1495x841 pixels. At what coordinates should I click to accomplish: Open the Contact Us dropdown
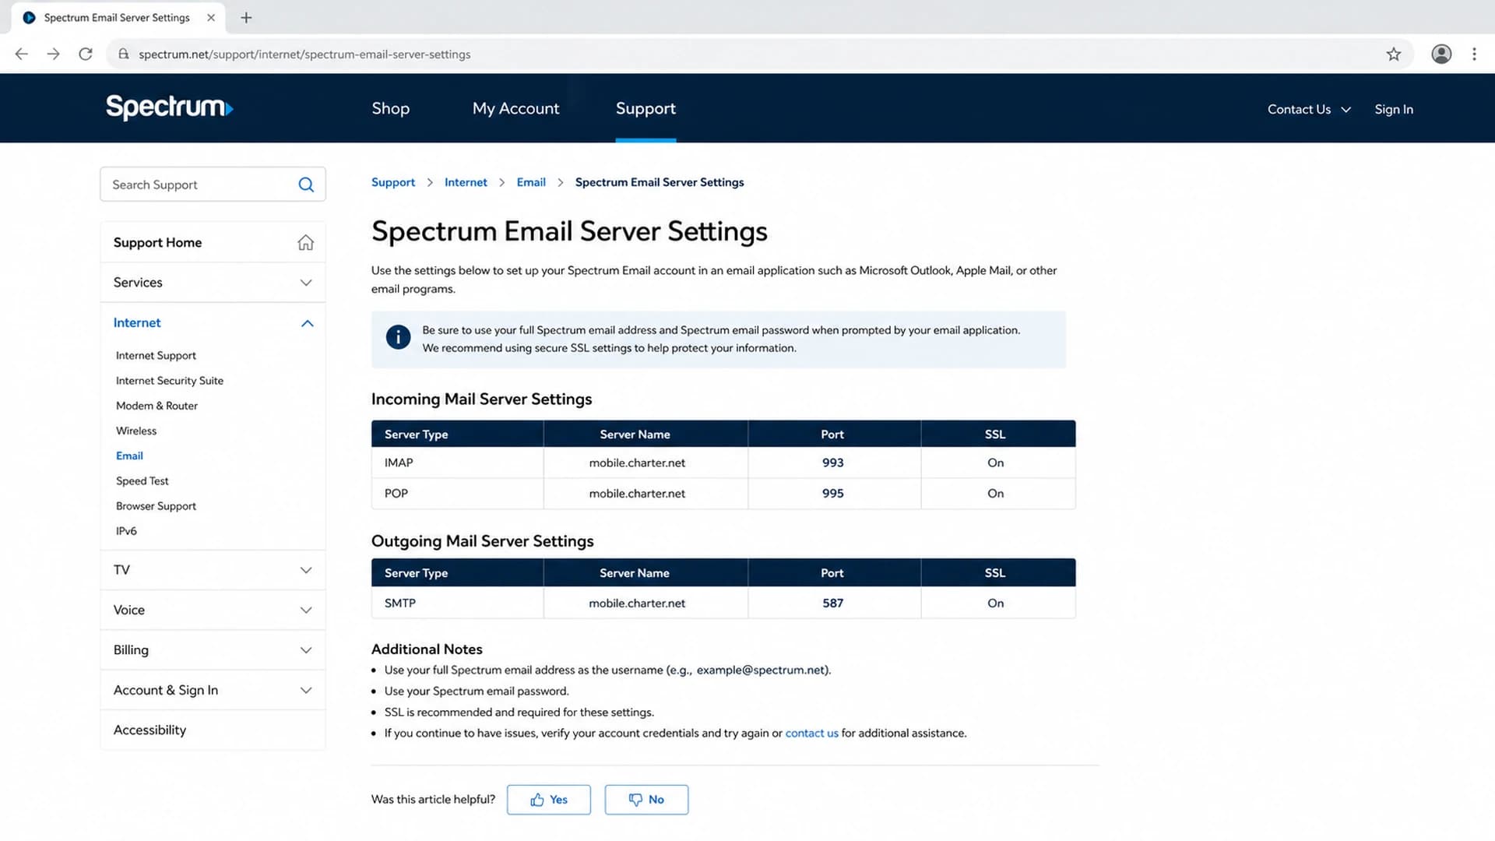point(1308,109)
